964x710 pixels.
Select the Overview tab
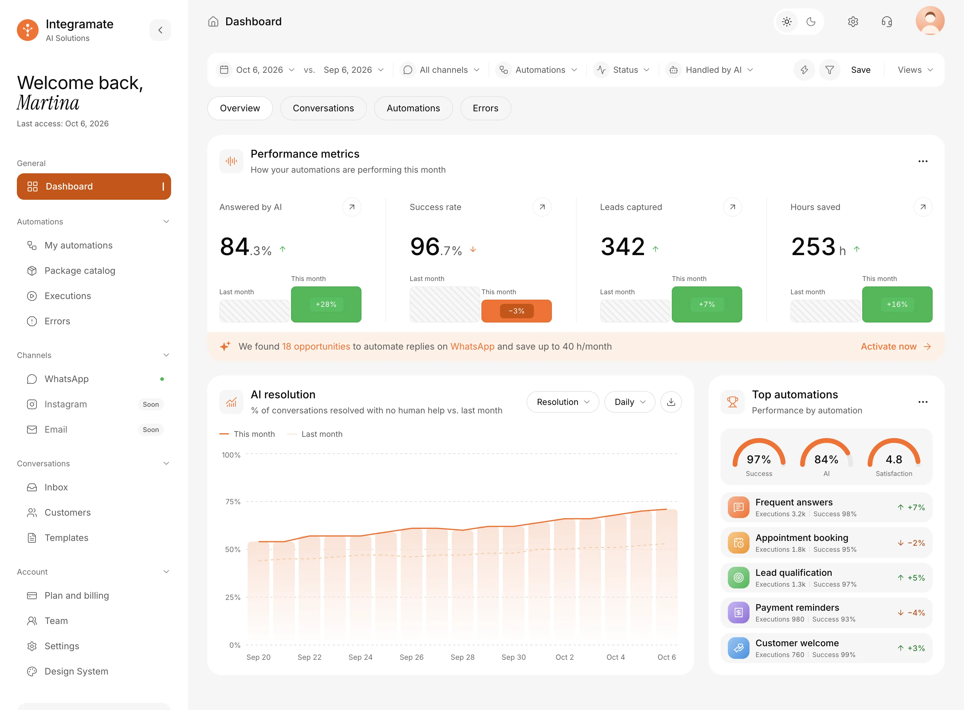click(x=240, y=108)
